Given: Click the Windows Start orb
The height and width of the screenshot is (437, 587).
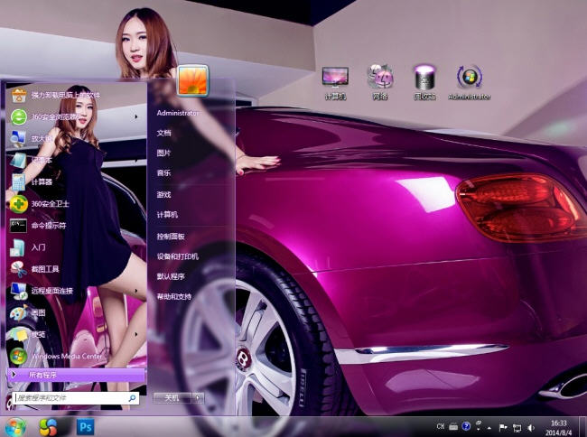Looking at the screenshot, I should click(15, 426).
